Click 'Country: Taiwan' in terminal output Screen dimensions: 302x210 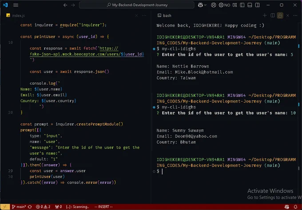176,78
